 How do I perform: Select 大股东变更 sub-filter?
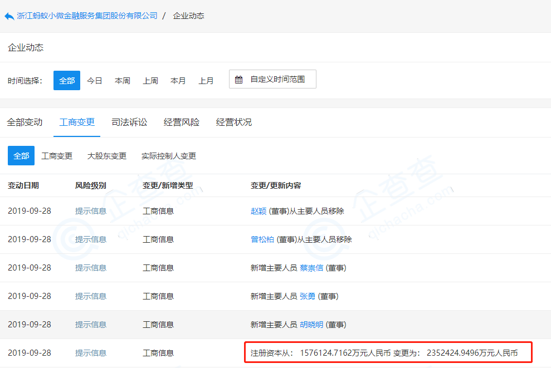(107, 156)
